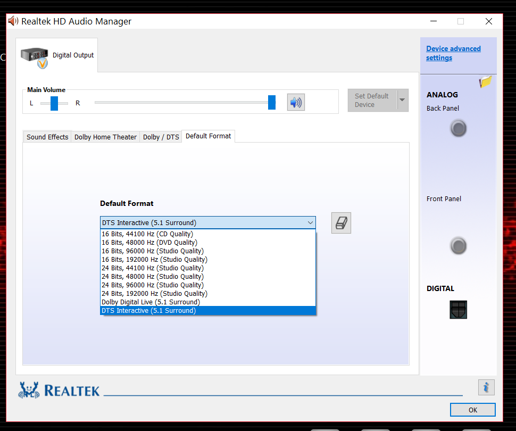
Task: Select the Digital Output device tab
Action: coord(56,55)
